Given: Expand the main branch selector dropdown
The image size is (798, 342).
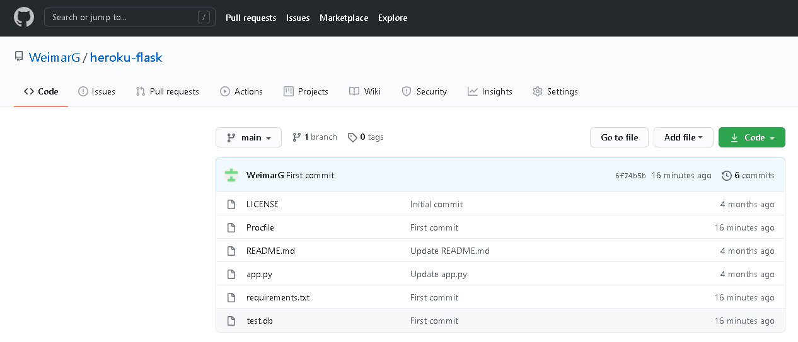Looking at the screenshot, I should click(248, 137).
